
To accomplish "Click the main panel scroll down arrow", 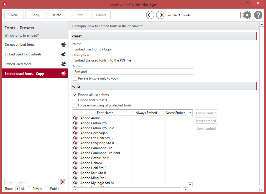I will coord(262,190).
